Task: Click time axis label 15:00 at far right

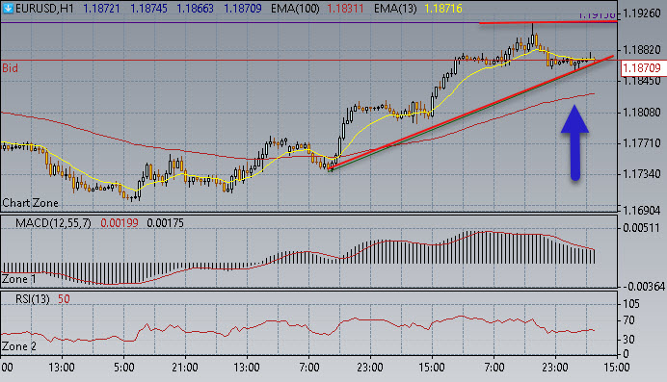Action: tap(617, 368)
